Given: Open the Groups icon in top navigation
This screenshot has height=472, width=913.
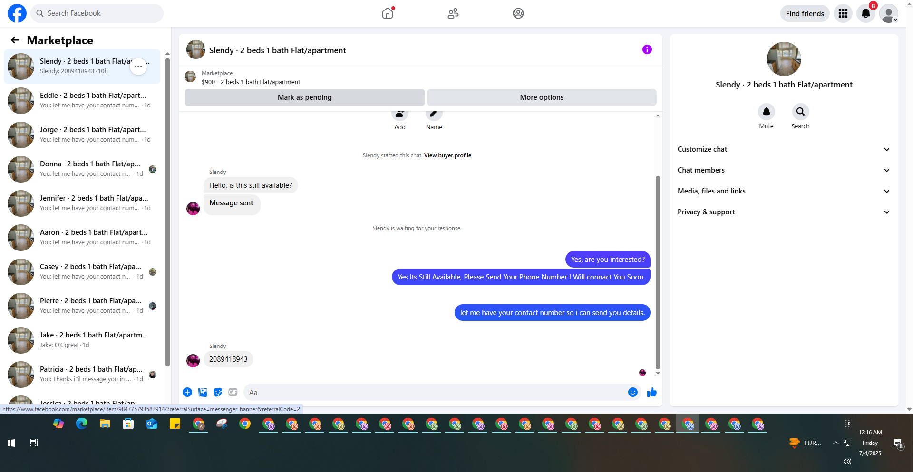Looking at the screenshot, I should coord(518,13).
